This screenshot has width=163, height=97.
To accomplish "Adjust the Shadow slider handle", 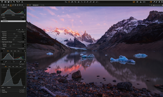I will [10, 46].
